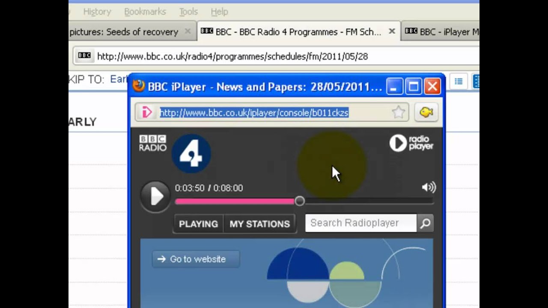548x308 pixels.
Task: Click the goldfish icon beside the popup address bar
Action: (x=426, y=113)
